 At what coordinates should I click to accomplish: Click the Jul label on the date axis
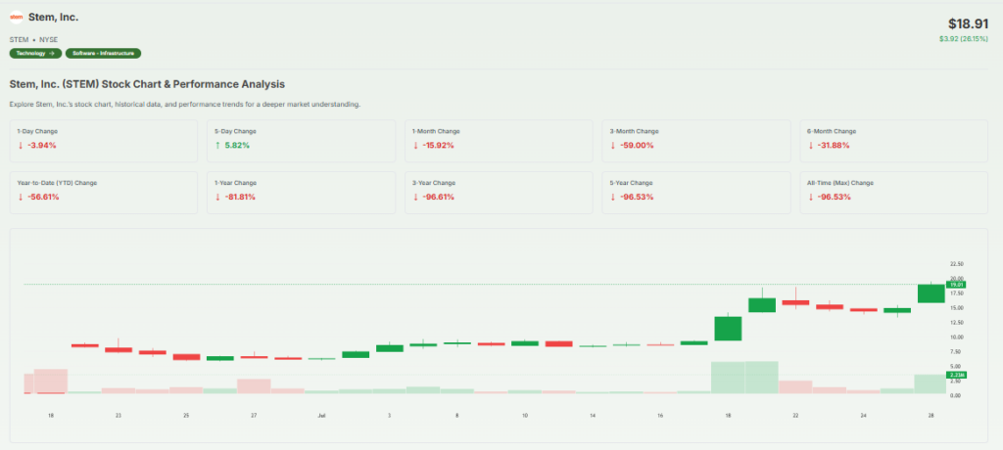pos(321,416)
